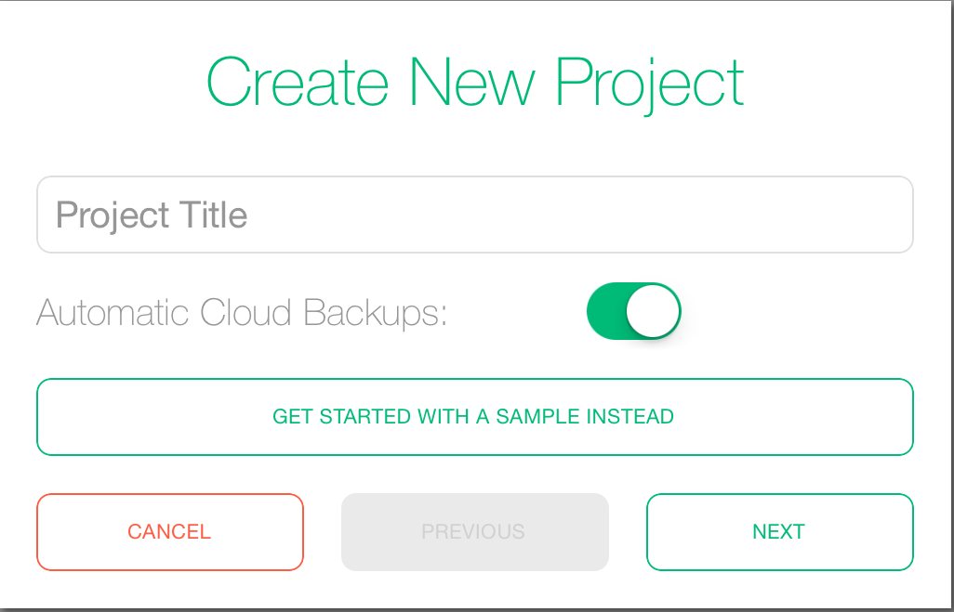Turn off the cloud backups switch
The image size is (954, 612).
coord(634,311)
